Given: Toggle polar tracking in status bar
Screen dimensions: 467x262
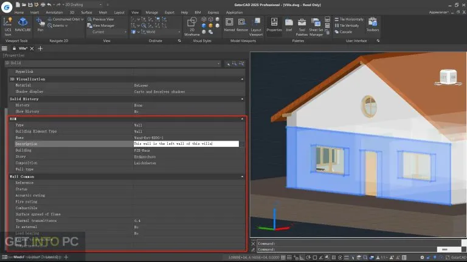Looking at the screenshot, I should coord(308,258).
